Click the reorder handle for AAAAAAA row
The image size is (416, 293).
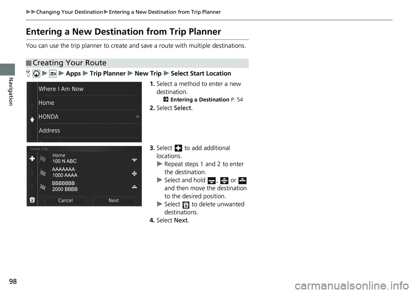(134, 174)
